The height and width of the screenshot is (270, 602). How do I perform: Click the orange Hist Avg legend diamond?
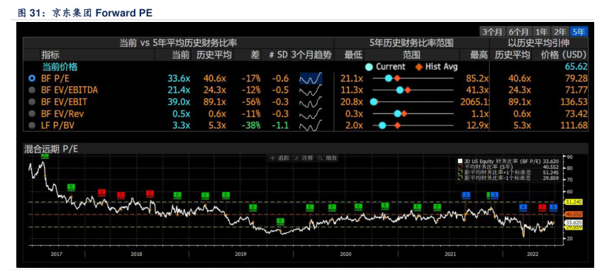pos(418,67)
